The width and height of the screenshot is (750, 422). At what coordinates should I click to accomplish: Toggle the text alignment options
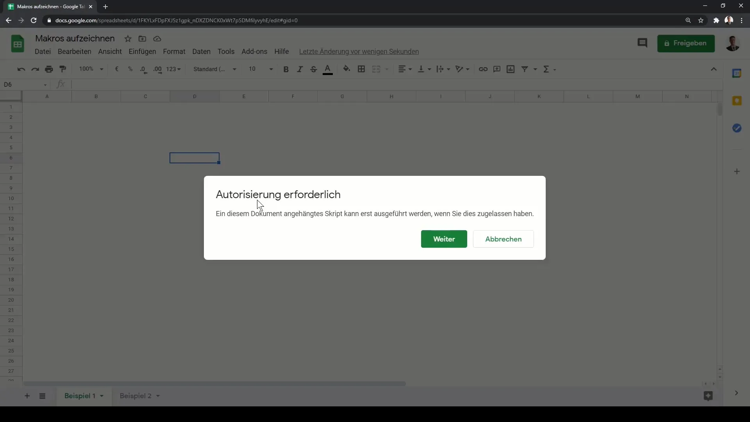coord(404,69)
